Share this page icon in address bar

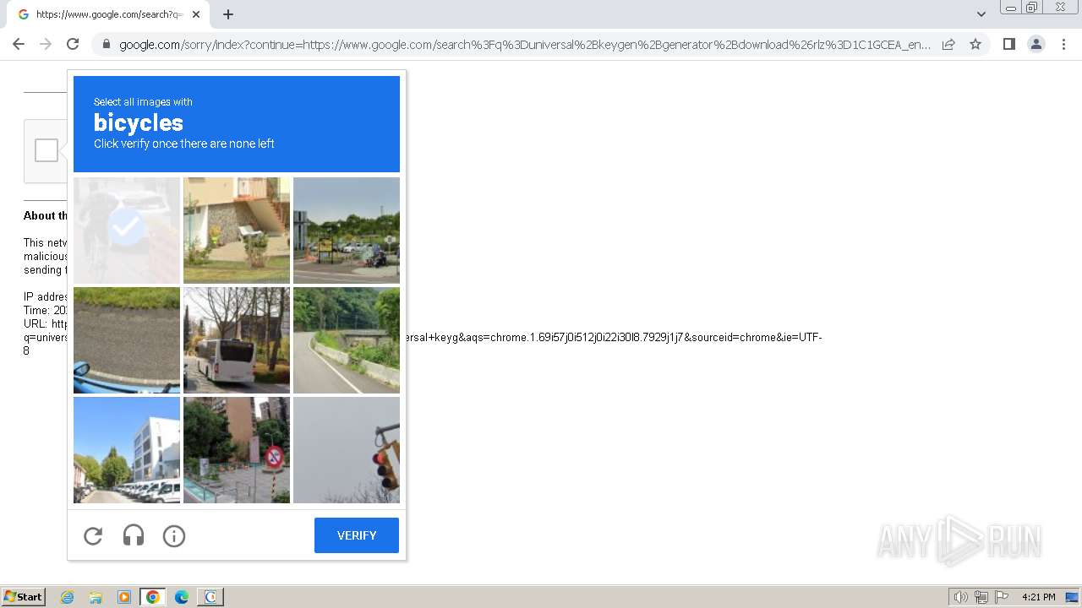(x=948, y=44)
